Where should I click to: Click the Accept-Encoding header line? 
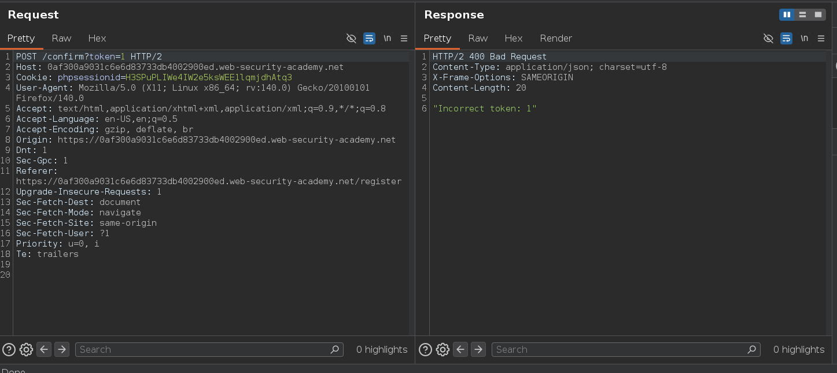coord(105,129)
